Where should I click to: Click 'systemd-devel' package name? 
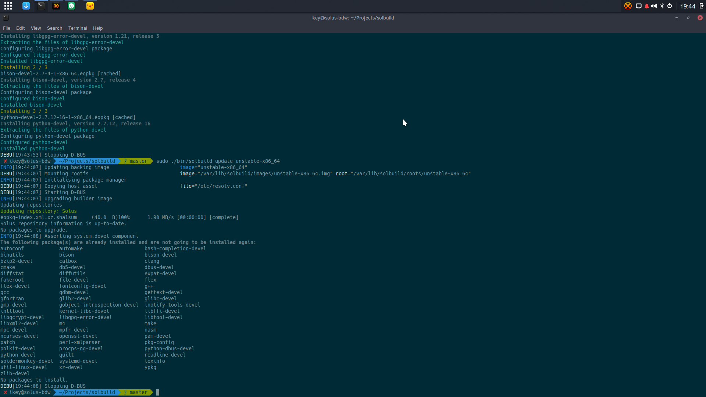(78, 361)
